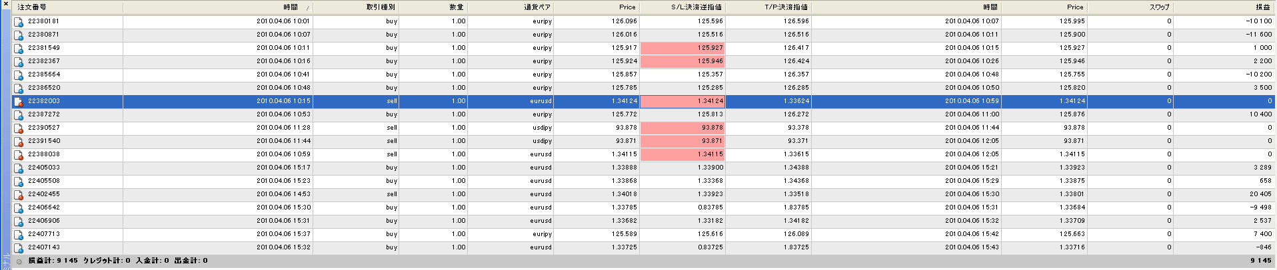Click the buy order icon for 22380181
The image size is (1277, 270).
pos(19,21)
